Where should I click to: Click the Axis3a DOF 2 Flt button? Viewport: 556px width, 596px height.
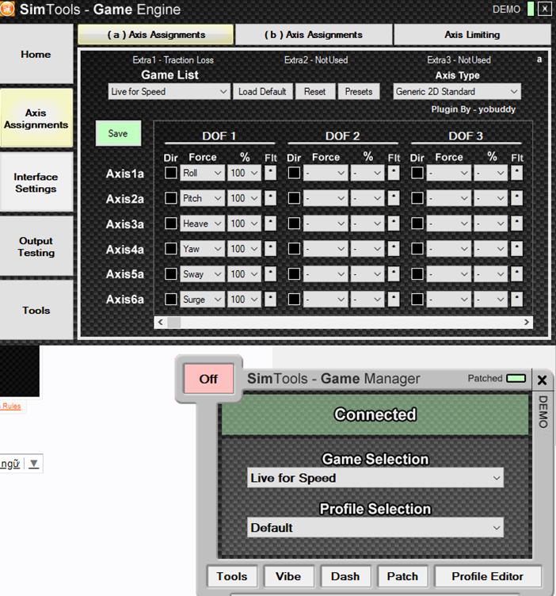[394, 223]
